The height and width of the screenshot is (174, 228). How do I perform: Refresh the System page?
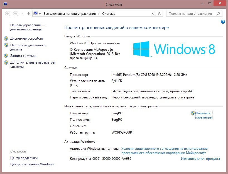coord(159,14)
